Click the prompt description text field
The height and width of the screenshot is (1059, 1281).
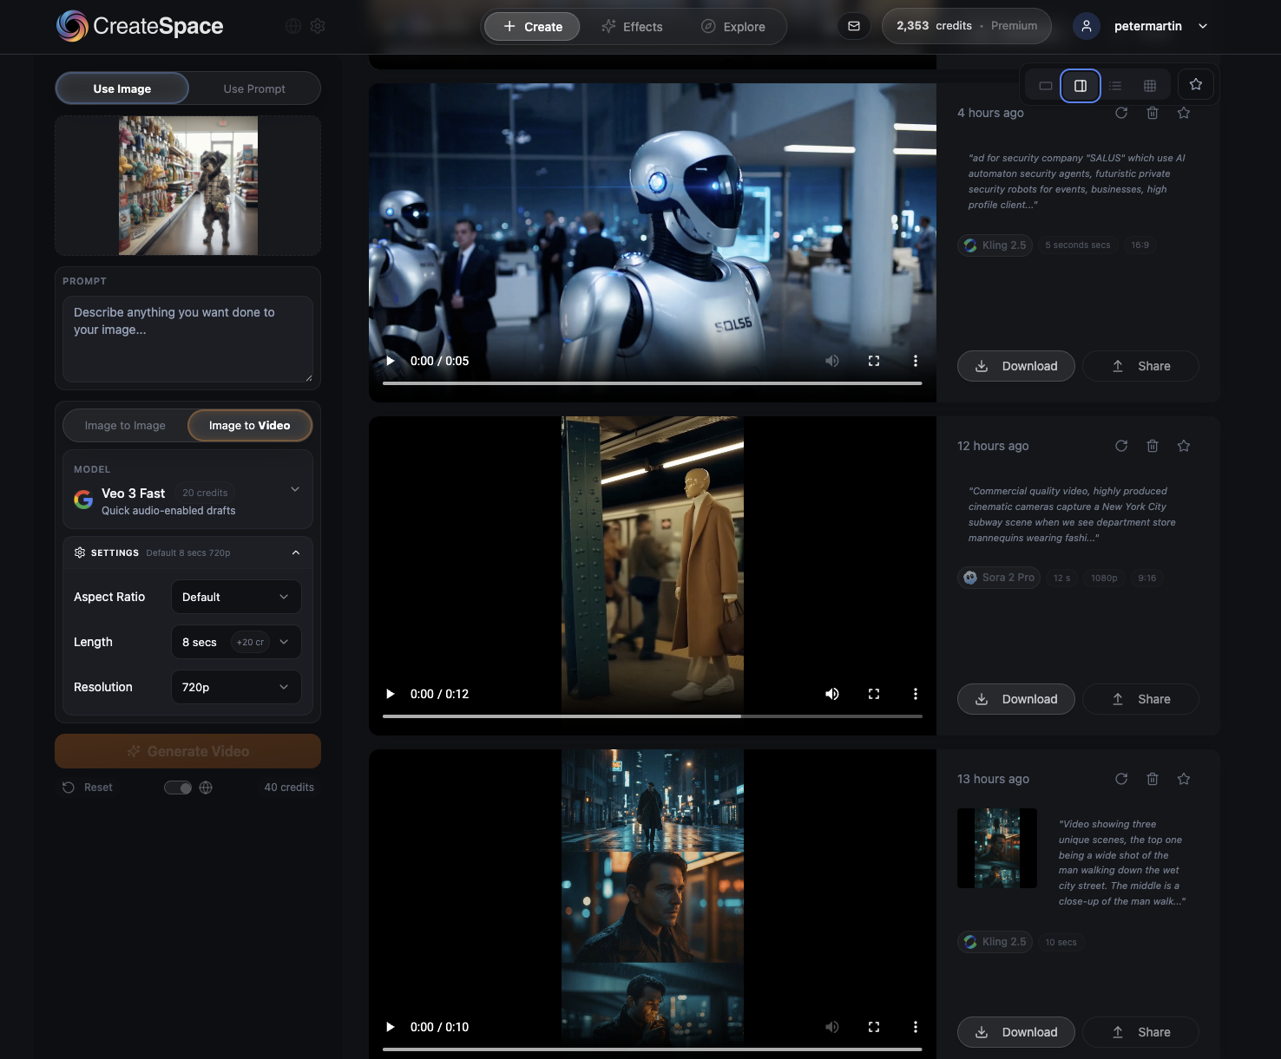187,339
